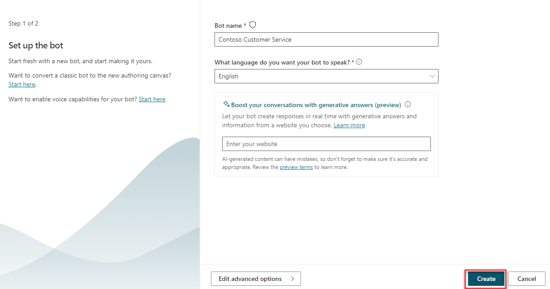This screenshot has width=550, height=289.
Task: Click the Boost your conversations heading text
Action: click(x=316, y=105)
